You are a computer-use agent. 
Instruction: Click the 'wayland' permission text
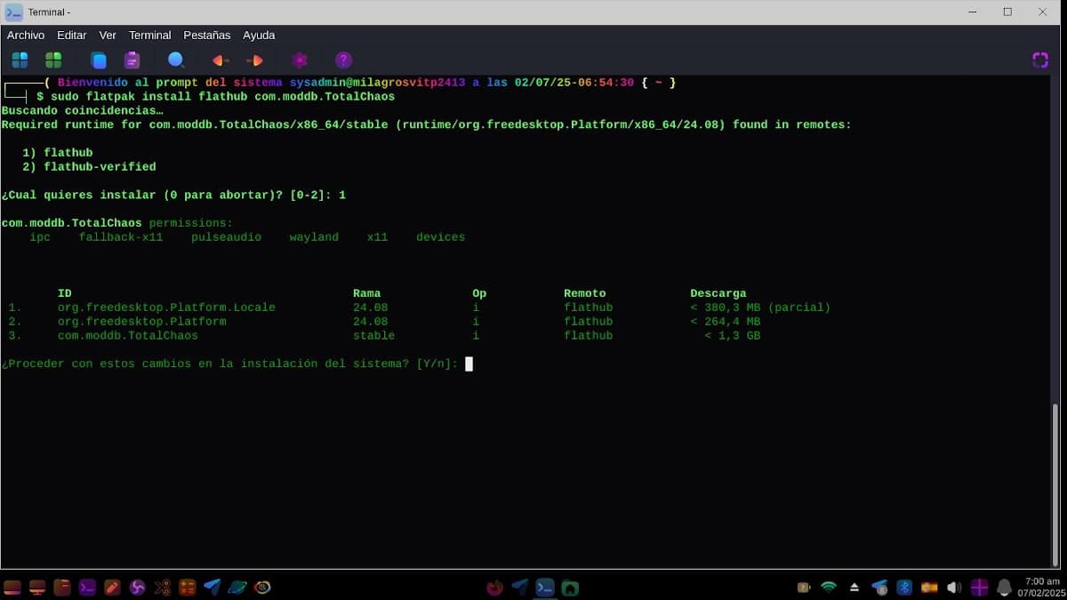pos(314,237)
